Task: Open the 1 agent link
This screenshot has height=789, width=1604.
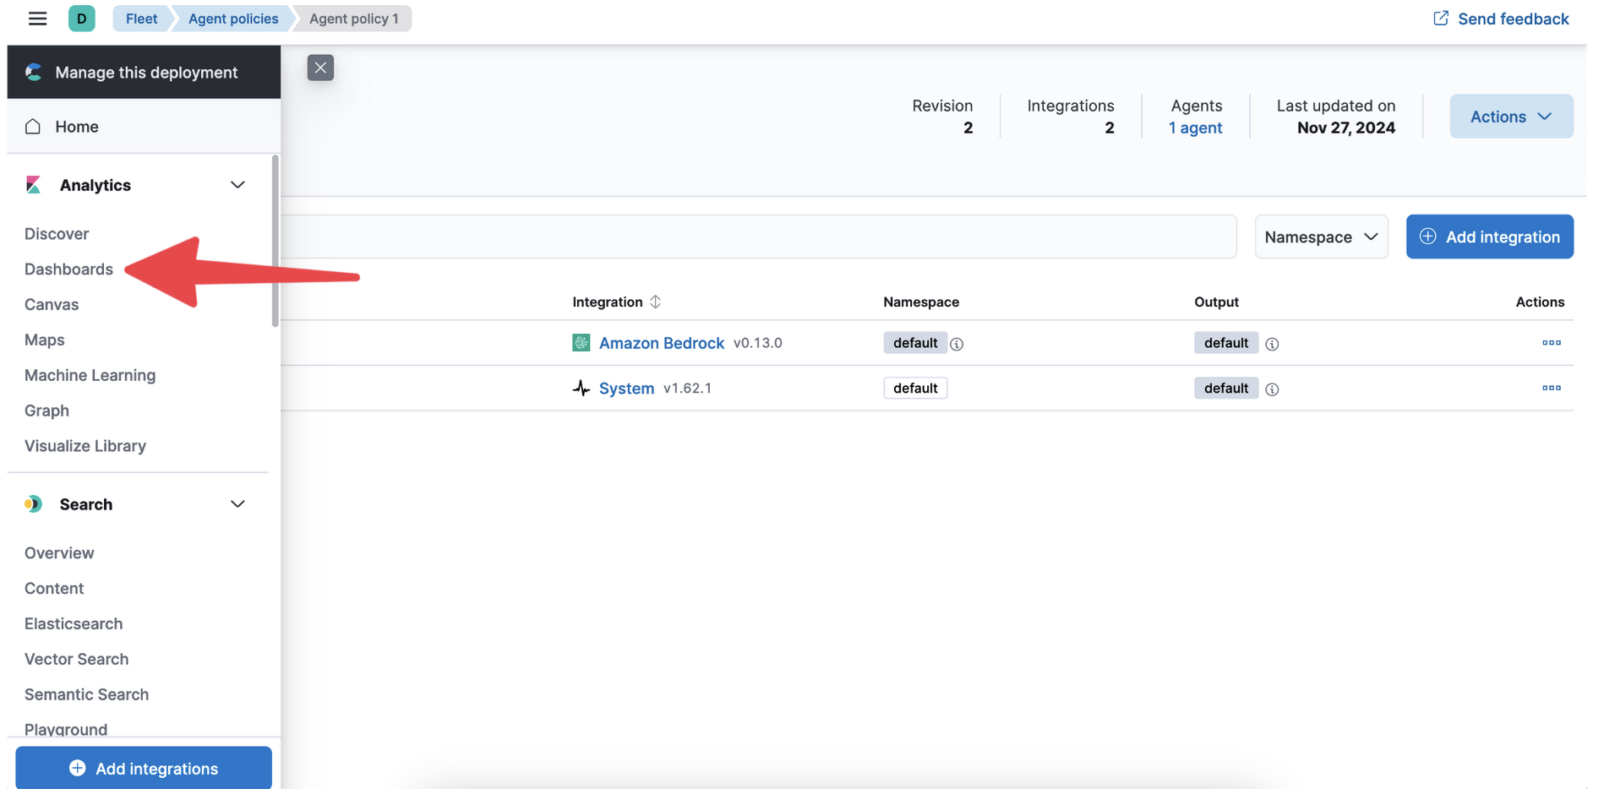Action: coord(1195,128)
